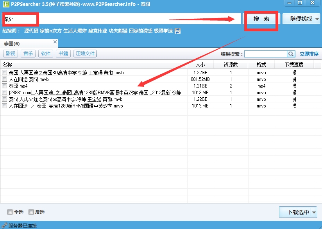322x229 pixels.
Task: Click the server connected status icon
Action: coord(4,225)
